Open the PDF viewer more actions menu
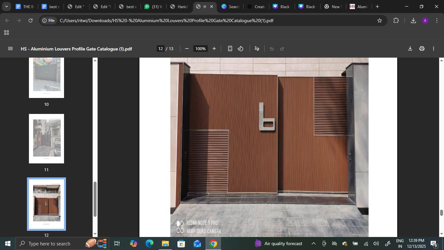 [433, 49]
